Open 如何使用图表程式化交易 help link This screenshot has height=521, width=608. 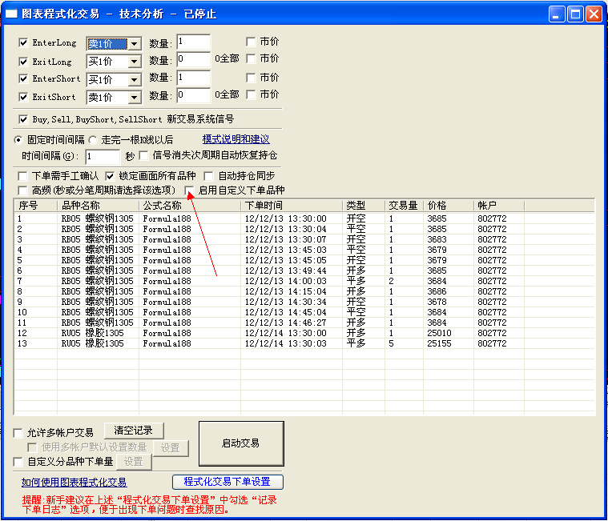pos(74,482)
